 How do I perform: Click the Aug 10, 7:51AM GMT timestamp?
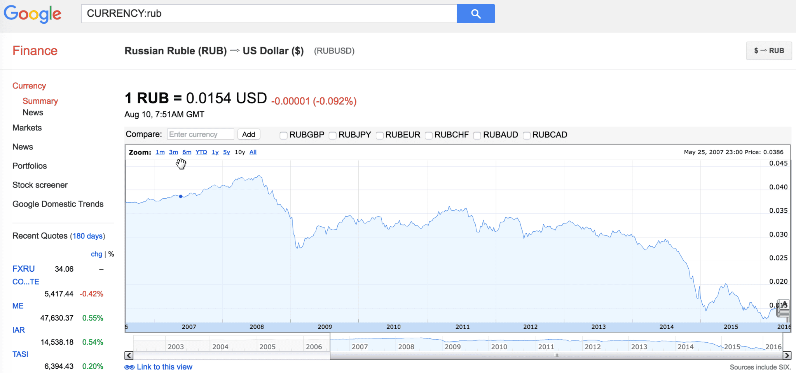click(x=164, y=115)
